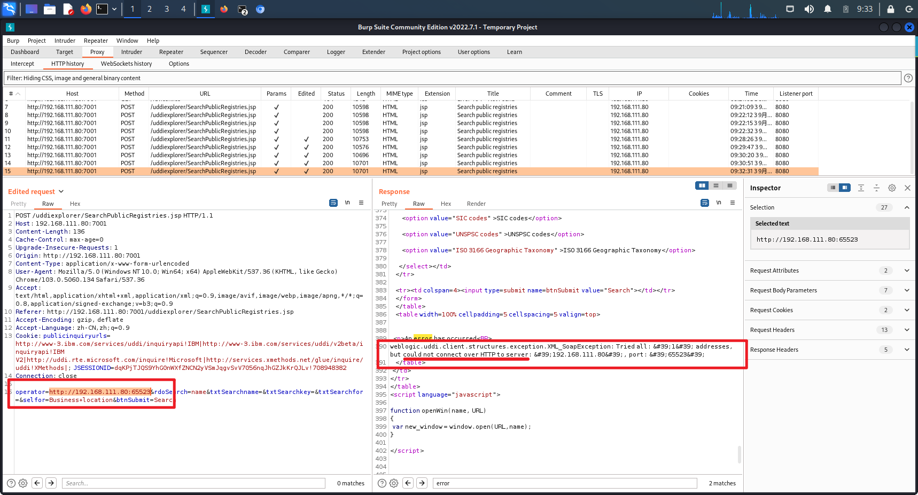Toggle show non-printable characters in request panel
The width and height of the screenshot is (918, 495).
347,203
